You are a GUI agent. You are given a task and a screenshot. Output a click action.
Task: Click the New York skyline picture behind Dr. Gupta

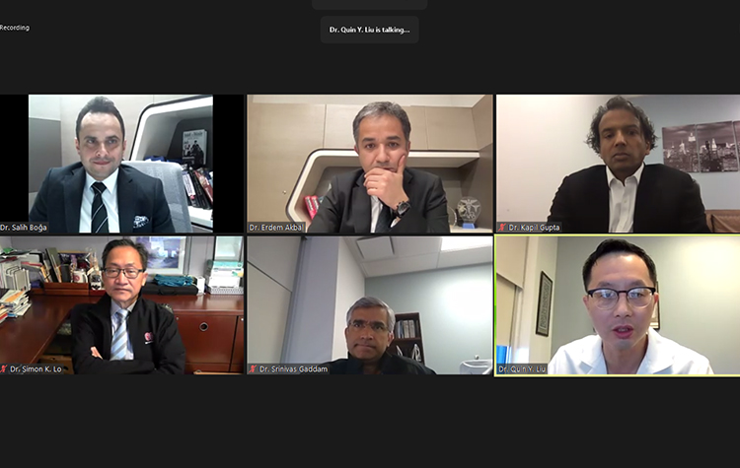[701, 147]
